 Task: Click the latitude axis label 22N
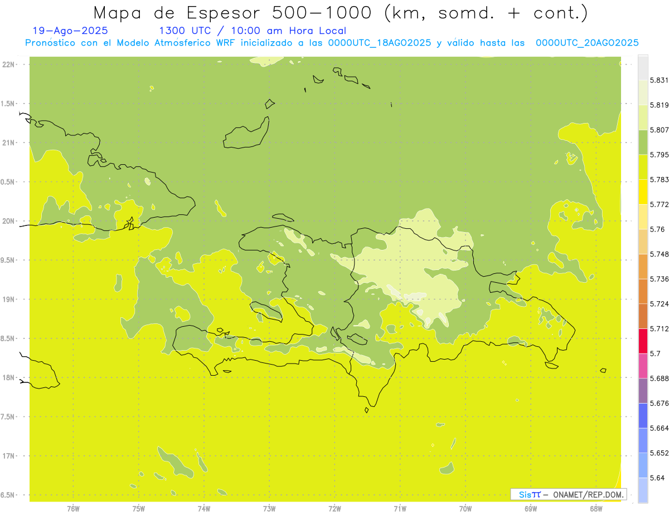click(x=9, y=65)
